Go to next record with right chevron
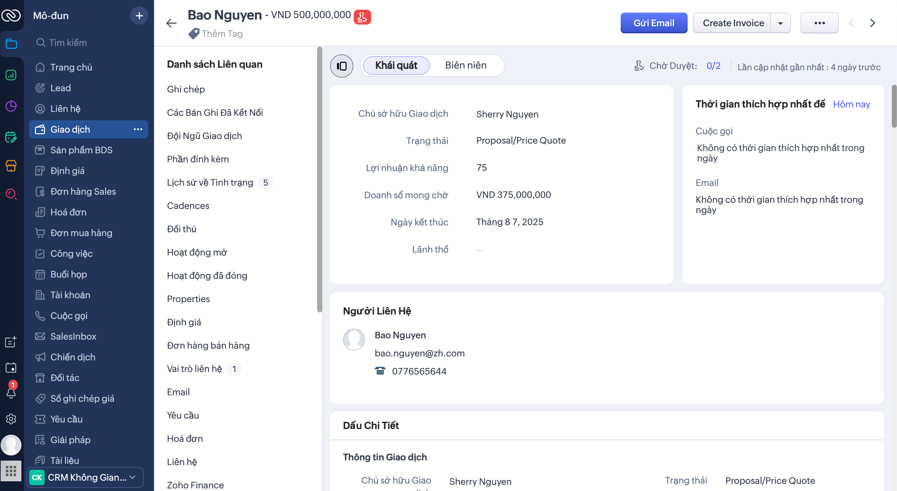The height and width of the screenshot is (491, 897). point(872,23)
